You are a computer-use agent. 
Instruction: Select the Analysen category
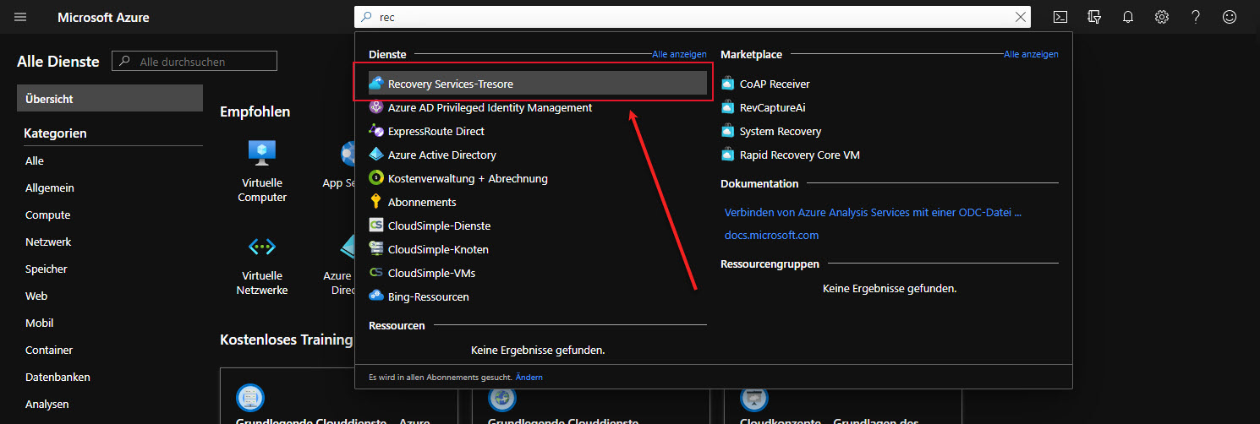pyautogui.click(x=47, y=404)
